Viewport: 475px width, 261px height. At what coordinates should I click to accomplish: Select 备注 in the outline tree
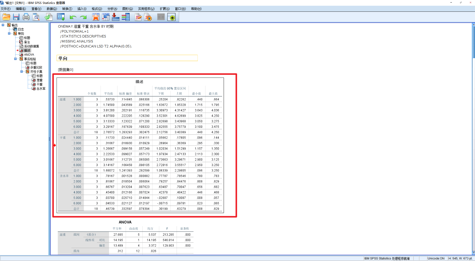coord(27,42)
